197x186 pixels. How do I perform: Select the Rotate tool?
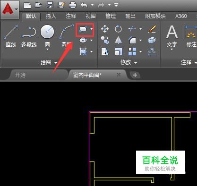point(118,29)
